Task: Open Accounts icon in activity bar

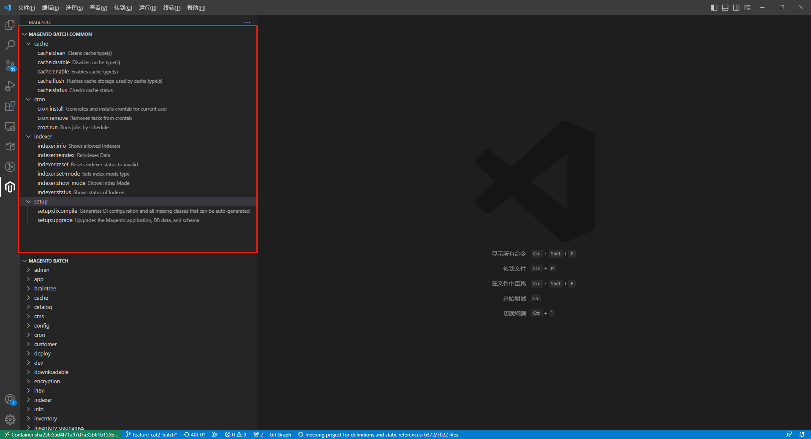Action: tap(10, 399)
